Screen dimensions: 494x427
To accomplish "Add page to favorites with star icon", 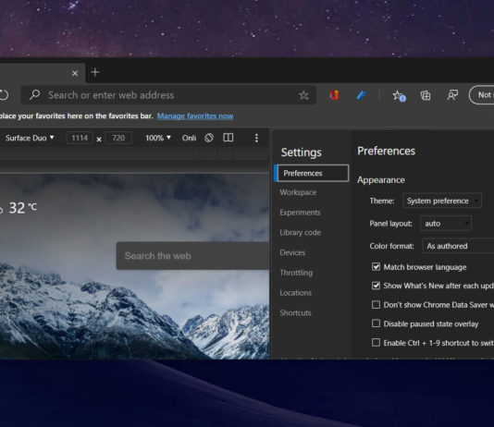I will coord(303,95).
